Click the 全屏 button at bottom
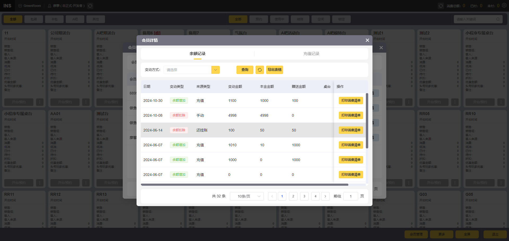This screenshot has width=509, height=241. click(x=467, y=234)
